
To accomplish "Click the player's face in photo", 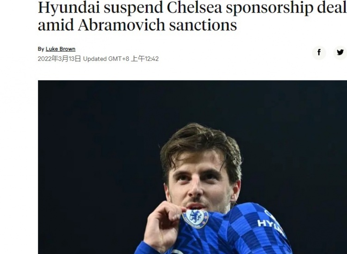I will coord(197,183).
